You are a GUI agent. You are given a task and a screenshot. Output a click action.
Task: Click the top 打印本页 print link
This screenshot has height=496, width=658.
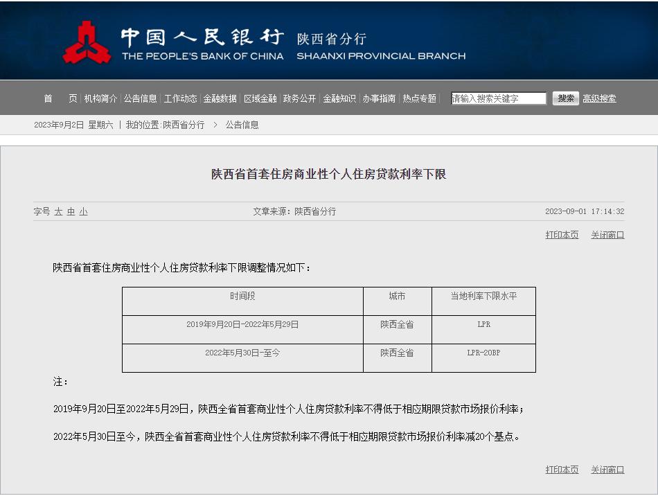(562, 235)
